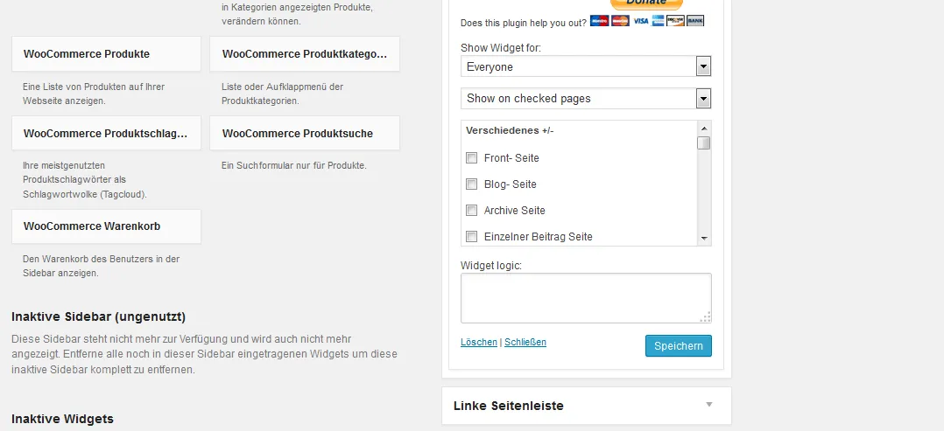Click the Bank payment icon

[694, 21]
